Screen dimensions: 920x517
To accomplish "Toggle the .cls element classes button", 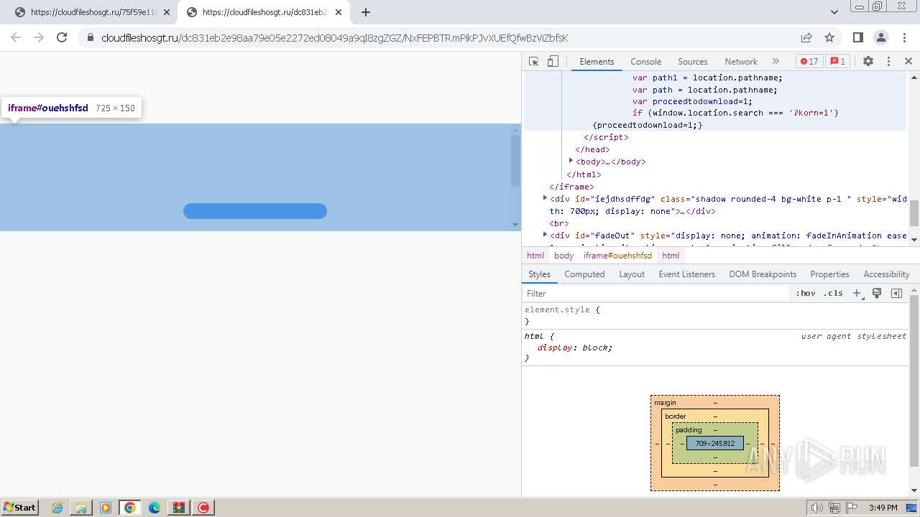I will [x=833, y=294].
